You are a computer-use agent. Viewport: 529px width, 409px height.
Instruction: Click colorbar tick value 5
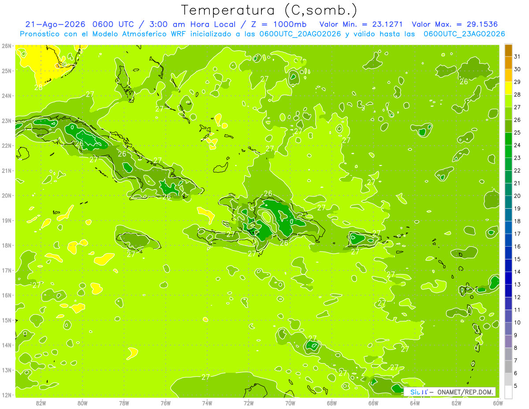point(516,386)
